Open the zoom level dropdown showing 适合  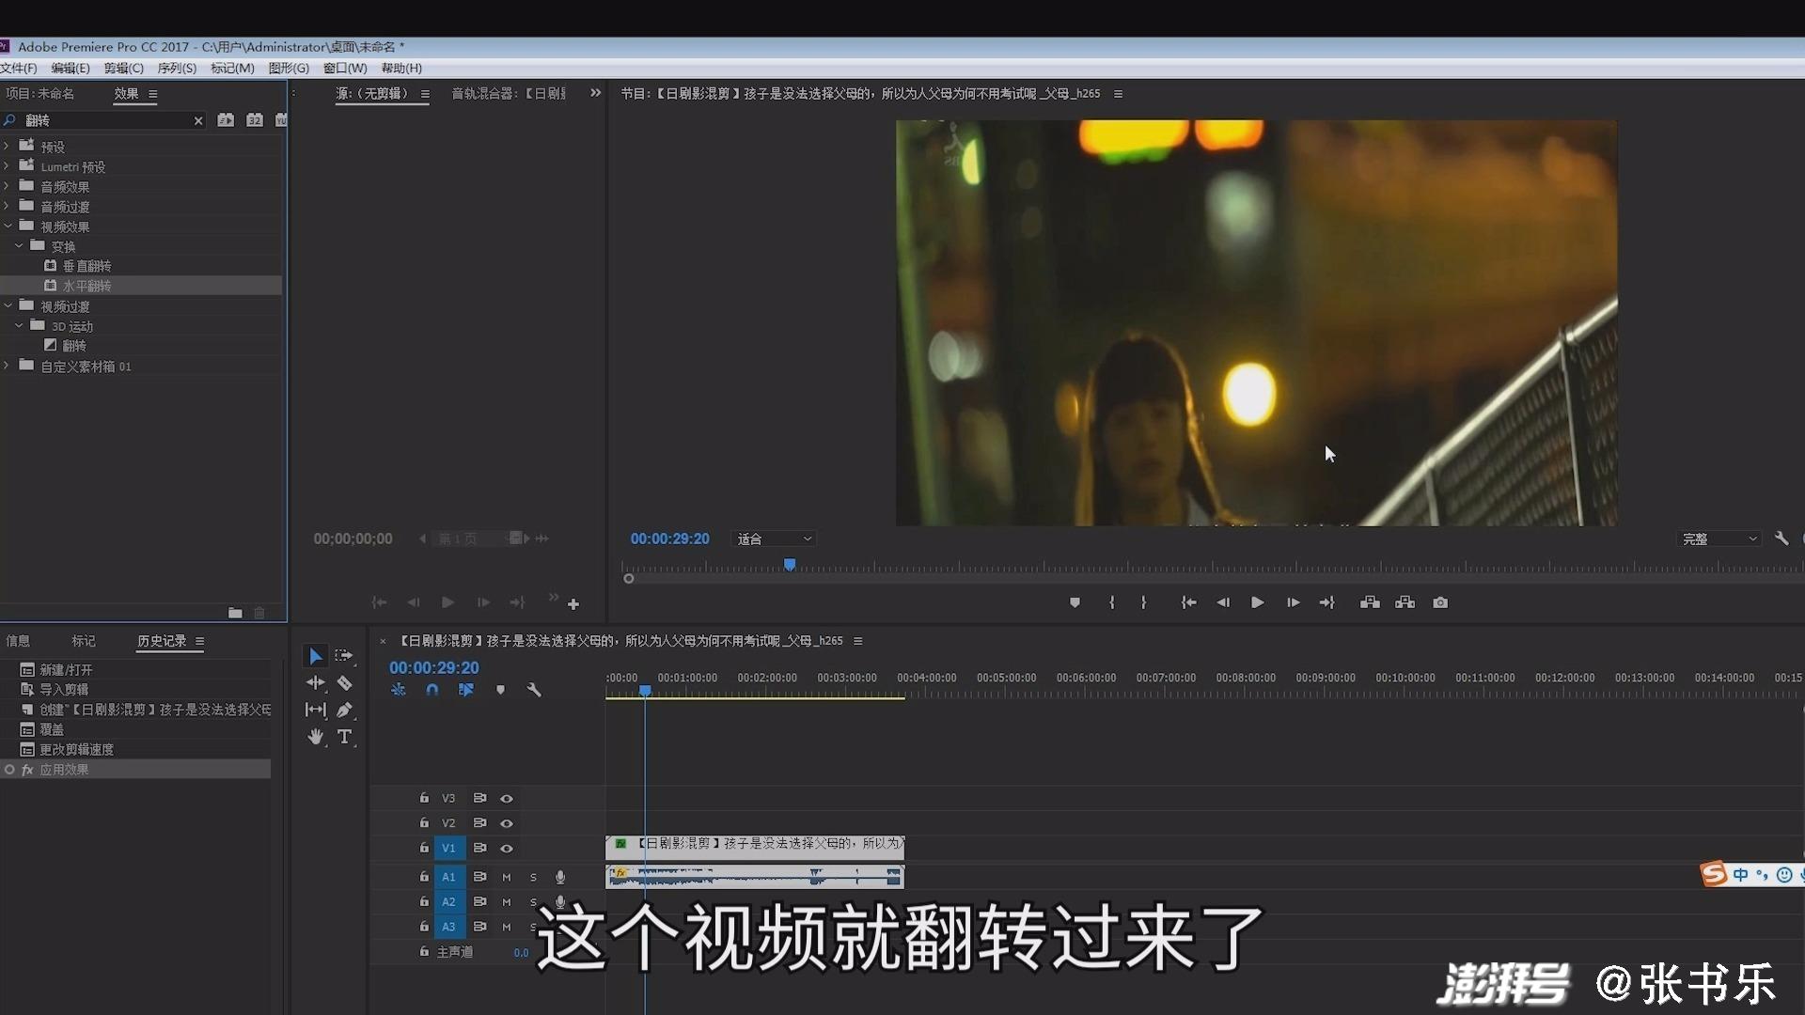coord(775,539)
